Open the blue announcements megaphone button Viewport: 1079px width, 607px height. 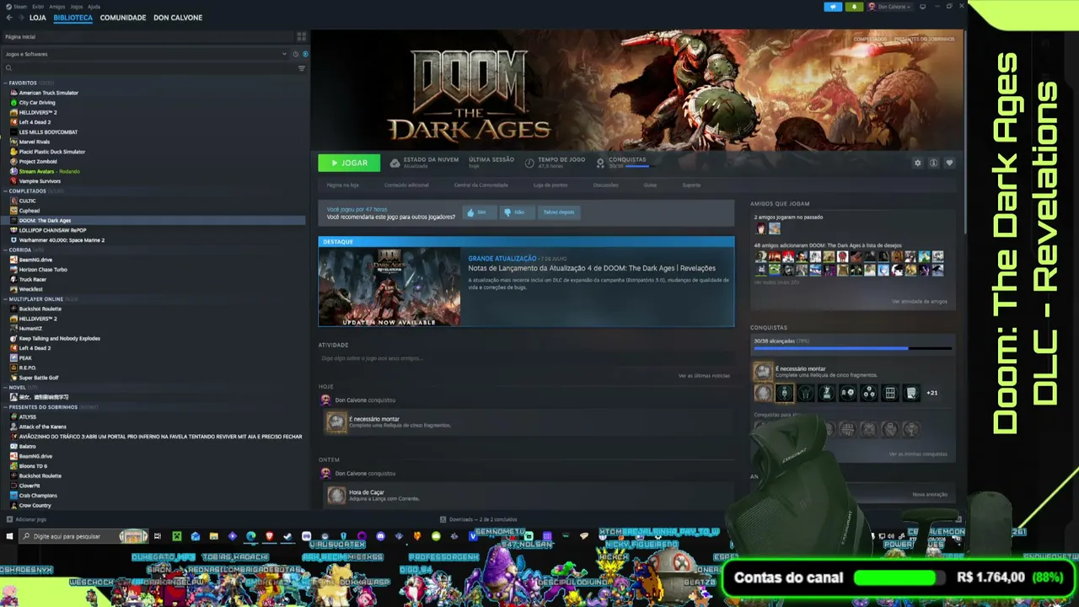(833, 7)
